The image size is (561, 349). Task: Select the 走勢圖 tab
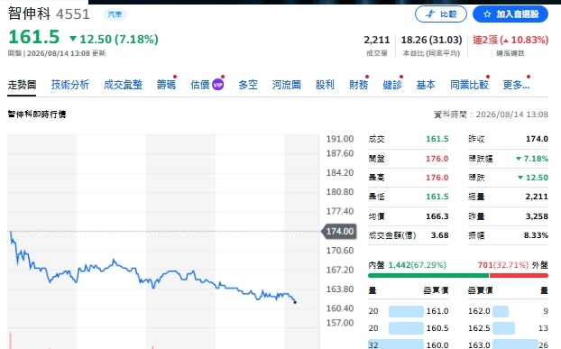(x=22, y=85)
